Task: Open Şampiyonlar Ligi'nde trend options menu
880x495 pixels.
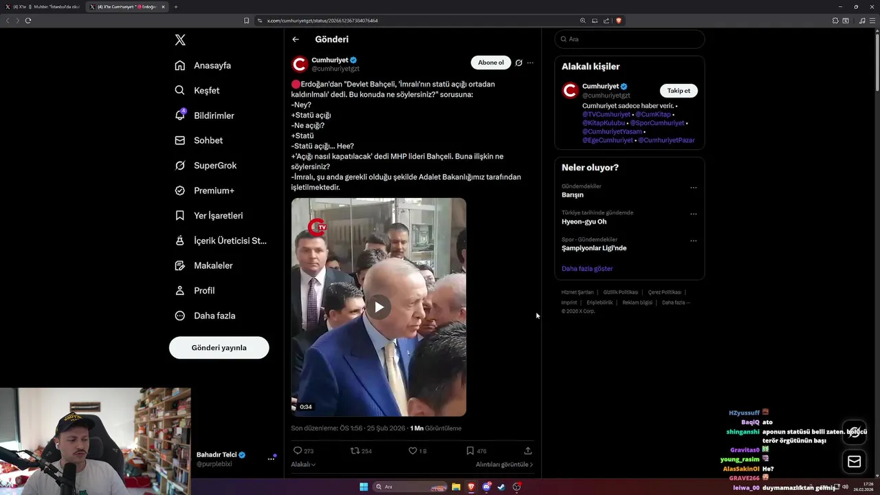Action: [x=694, y=241]
